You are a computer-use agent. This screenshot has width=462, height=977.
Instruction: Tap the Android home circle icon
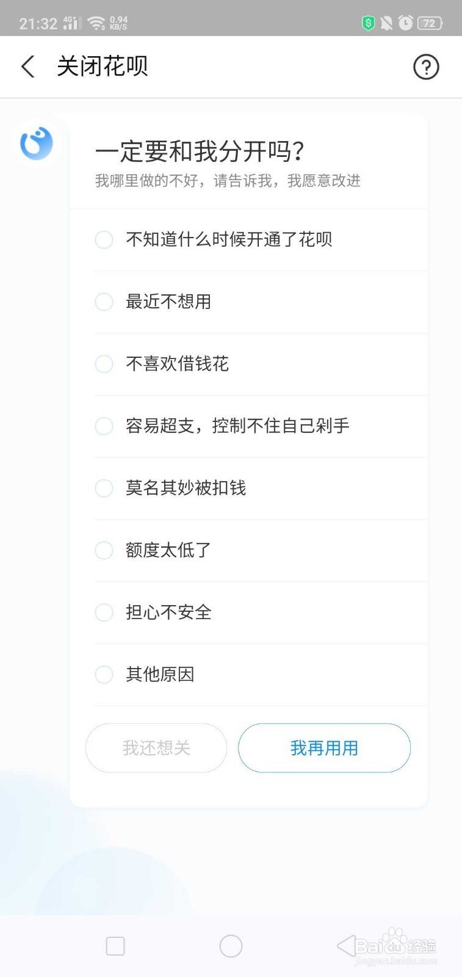click(231, 946)
